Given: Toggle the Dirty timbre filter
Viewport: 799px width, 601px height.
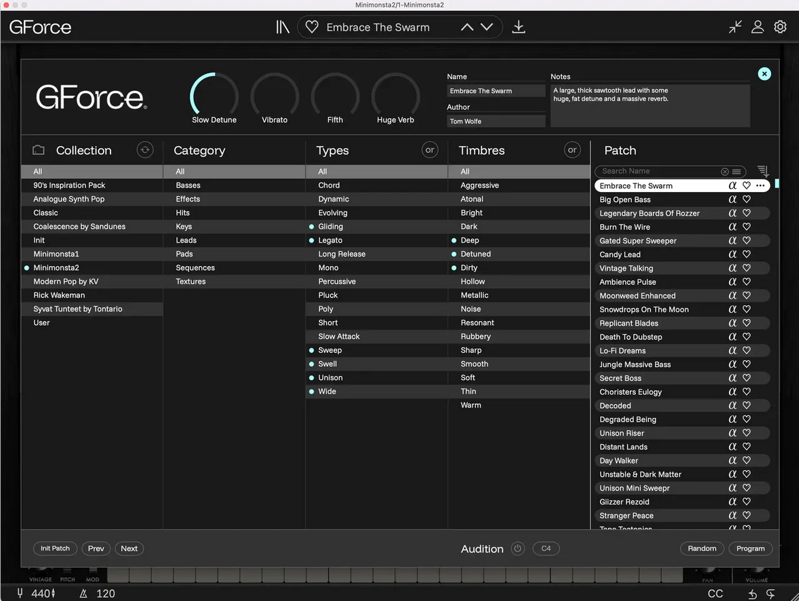Looking at the screenshot, I should (x=519, y=268).
